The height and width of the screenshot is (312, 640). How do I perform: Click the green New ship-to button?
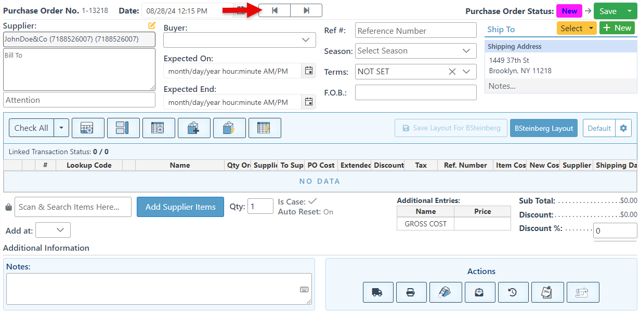617,28
